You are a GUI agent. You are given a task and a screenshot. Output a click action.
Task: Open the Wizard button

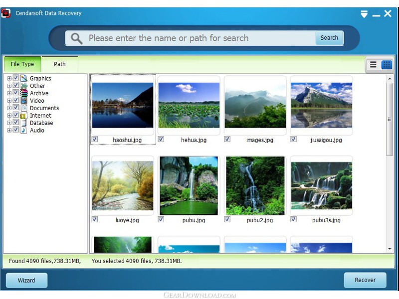coord(26,280)
